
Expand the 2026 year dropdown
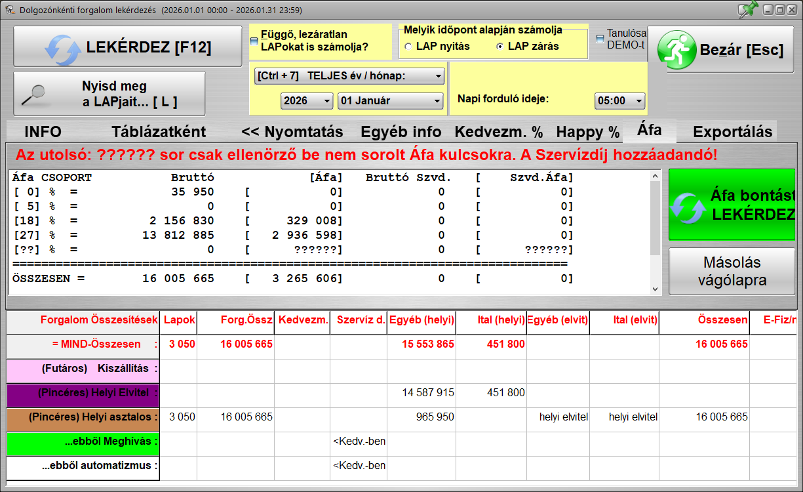point(307,101)
